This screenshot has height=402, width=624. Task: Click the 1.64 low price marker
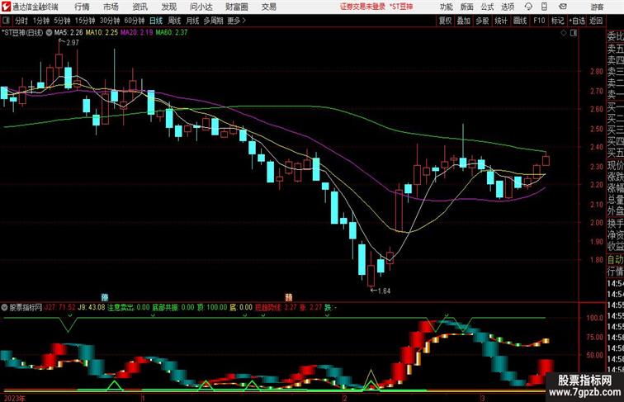click(x=384, y=291)
